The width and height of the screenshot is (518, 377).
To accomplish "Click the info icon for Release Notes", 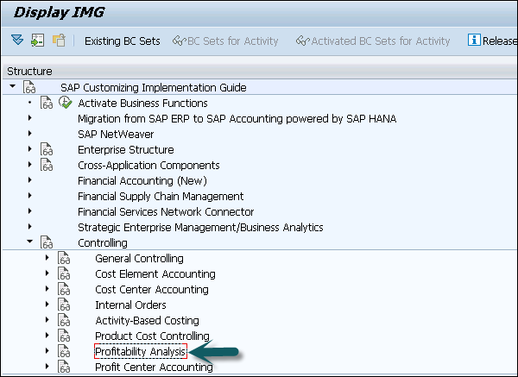I will click(474, 41).
